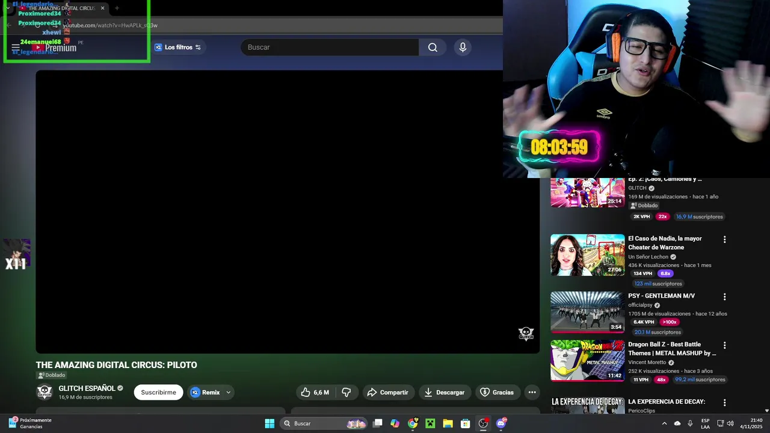The width and height of the screenshot is (770, 433).
Task: Open Minecraft from the taskbar
Action: coord(430,423)
